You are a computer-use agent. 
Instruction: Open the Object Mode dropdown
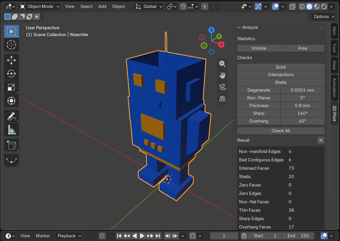click(x=40, y=6)
